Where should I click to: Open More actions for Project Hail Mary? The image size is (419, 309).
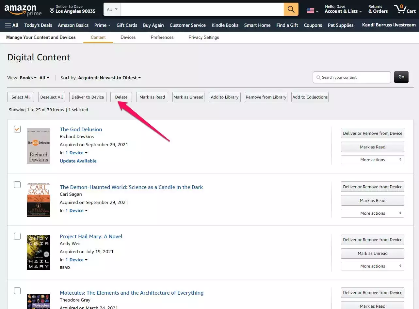pos(373,266)
